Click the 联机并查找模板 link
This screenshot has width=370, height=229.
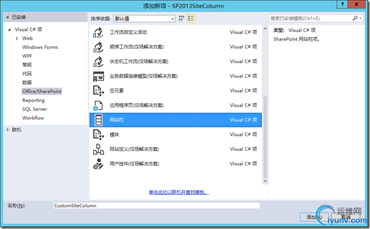179,192
